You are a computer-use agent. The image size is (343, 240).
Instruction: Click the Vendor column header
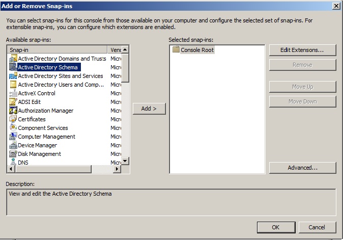click(115, 50)
